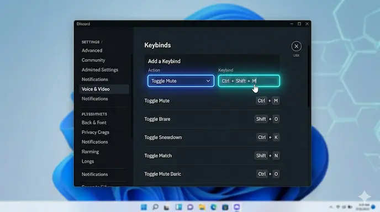The width and height of the screenshot is (380, 212).
Task: Click the Keybinds page title
Action: point(157,45)
